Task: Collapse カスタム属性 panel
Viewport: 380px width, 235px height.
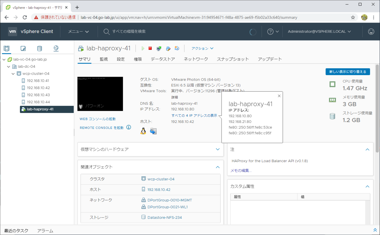Action: pos(367,187)
